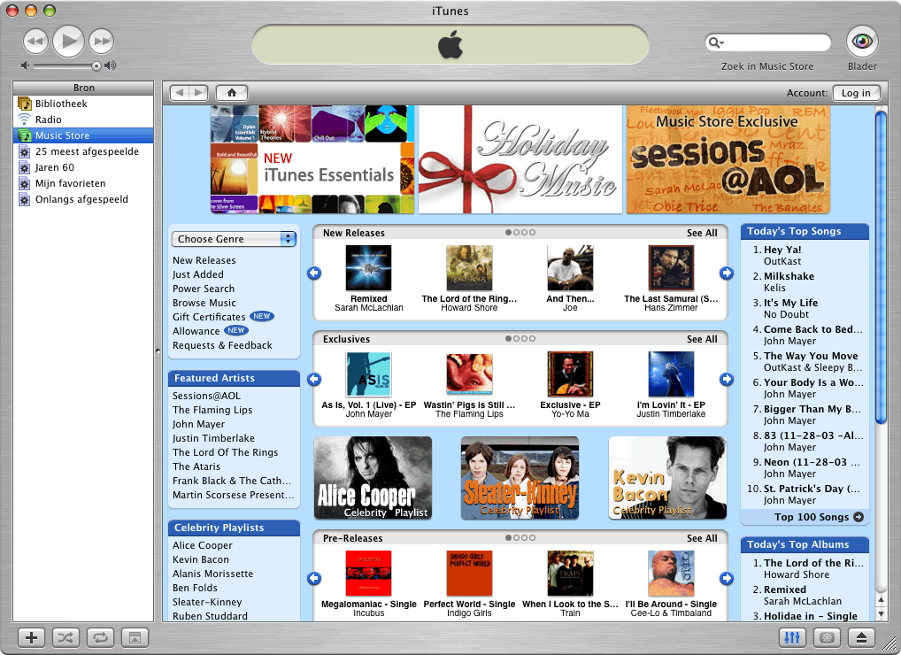Open the Allowance link

(196, 331)
